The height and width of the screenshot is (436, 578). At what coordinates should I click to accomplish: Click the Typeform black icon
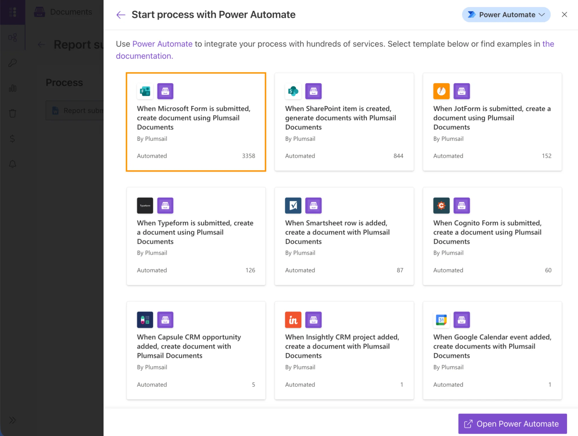click(145, 206)
